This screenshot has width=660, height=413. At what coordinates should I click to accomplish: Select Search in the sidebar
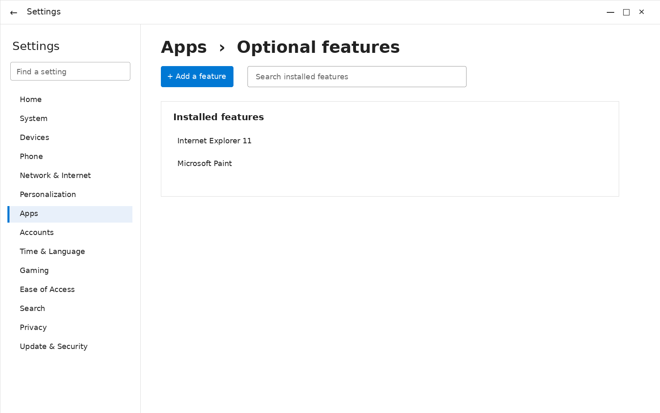[70, 309]
